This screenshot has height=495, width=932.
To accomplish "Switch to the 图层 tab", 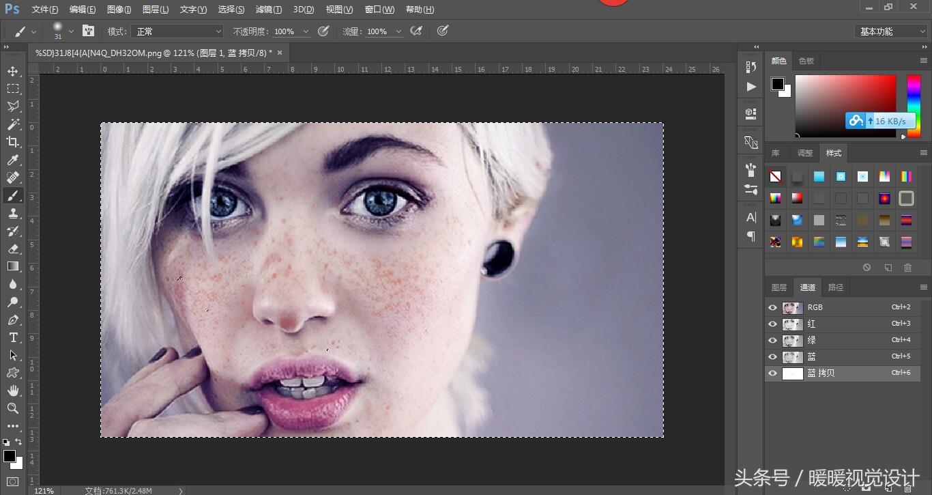I will point(778,287).
